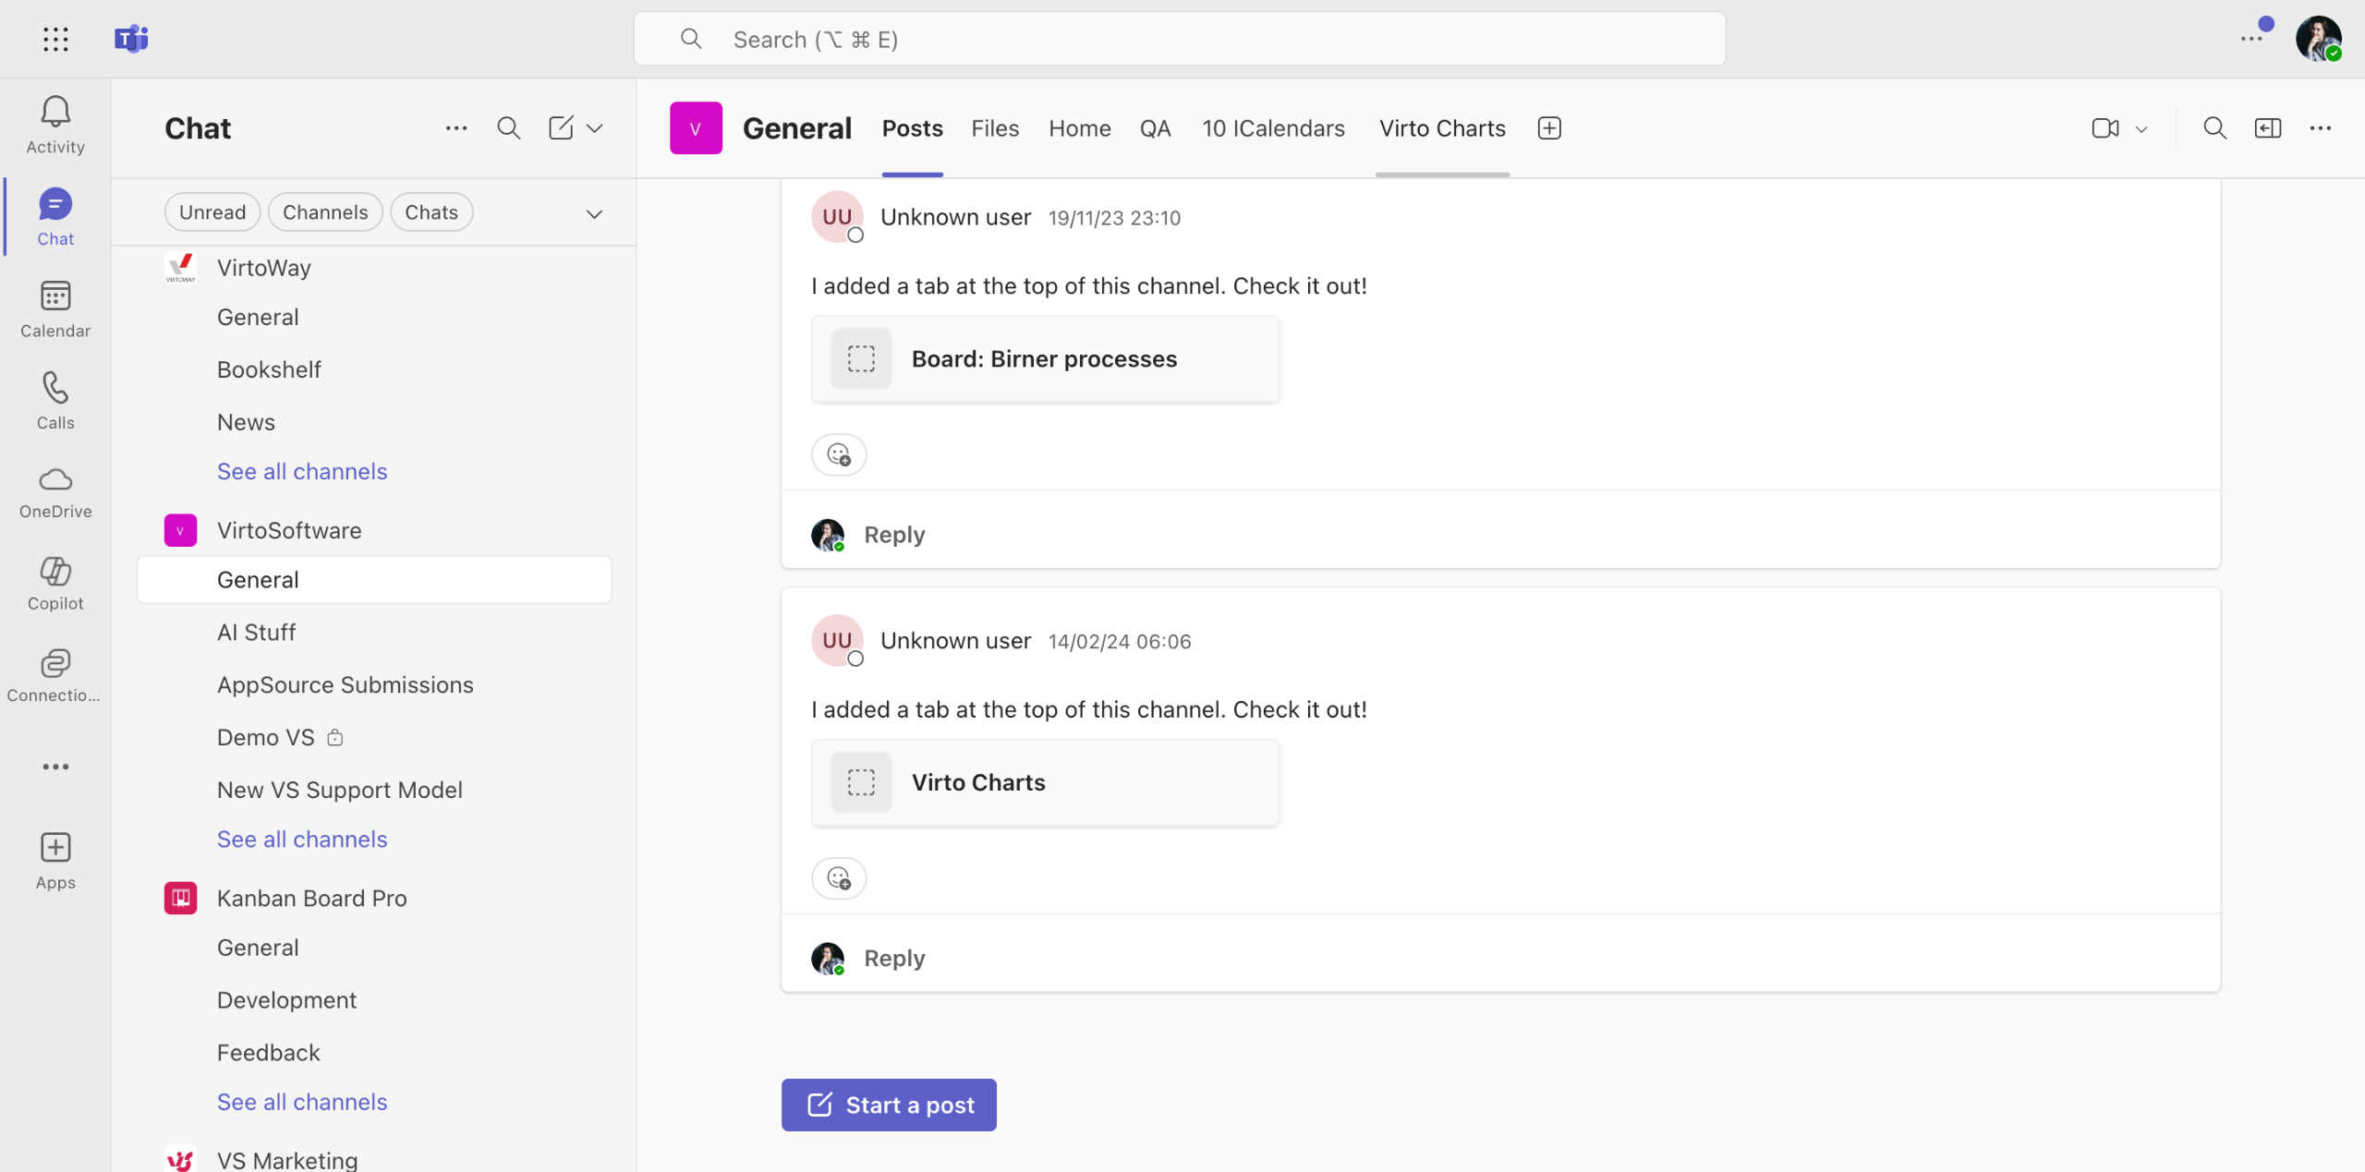Click the Search input field
This screenshot has width=2365, height=1172.
pyautogui.click(x=1179, y=39)
